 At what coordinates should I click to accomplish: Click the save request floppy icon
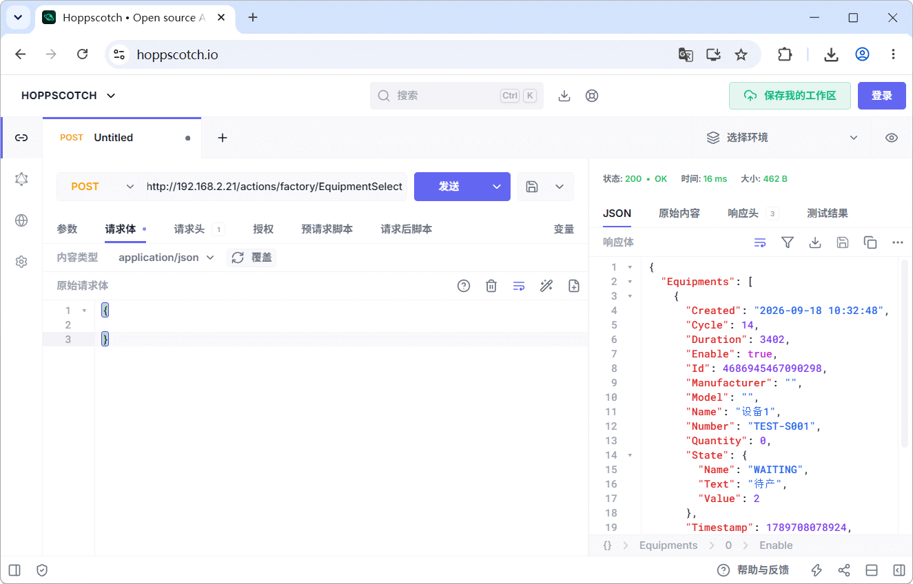[532, 187]
